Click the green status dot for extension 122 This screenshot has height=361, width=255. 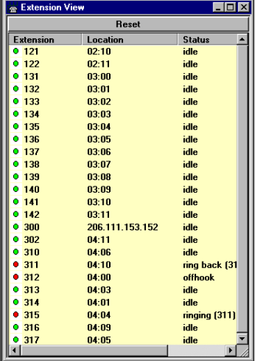16,63
